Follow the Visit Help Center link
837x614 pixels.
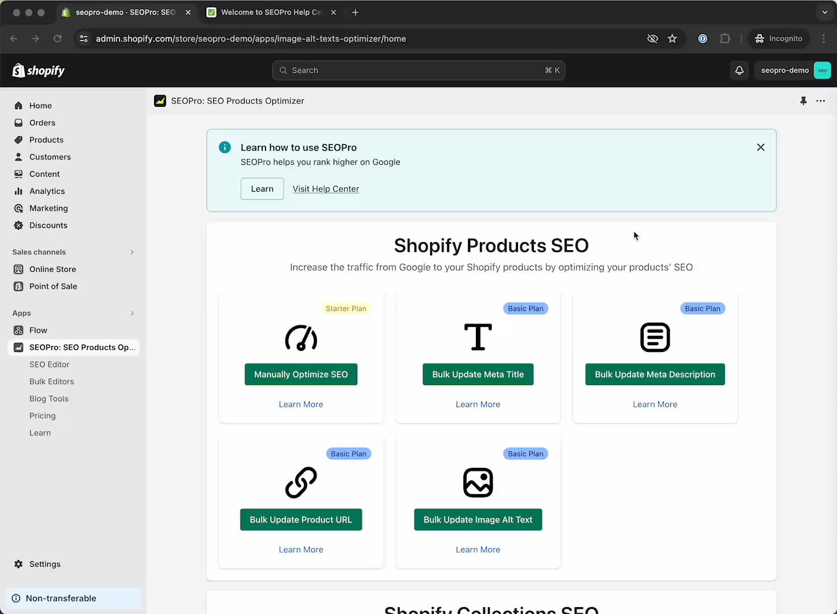[326, 189]
